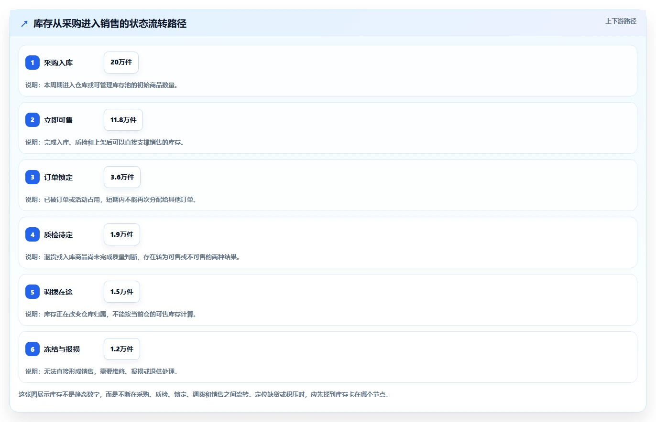Screen dimensions: 656x422
Task: Select step badge 5 for 调拨在途
Action: point(33,292)
